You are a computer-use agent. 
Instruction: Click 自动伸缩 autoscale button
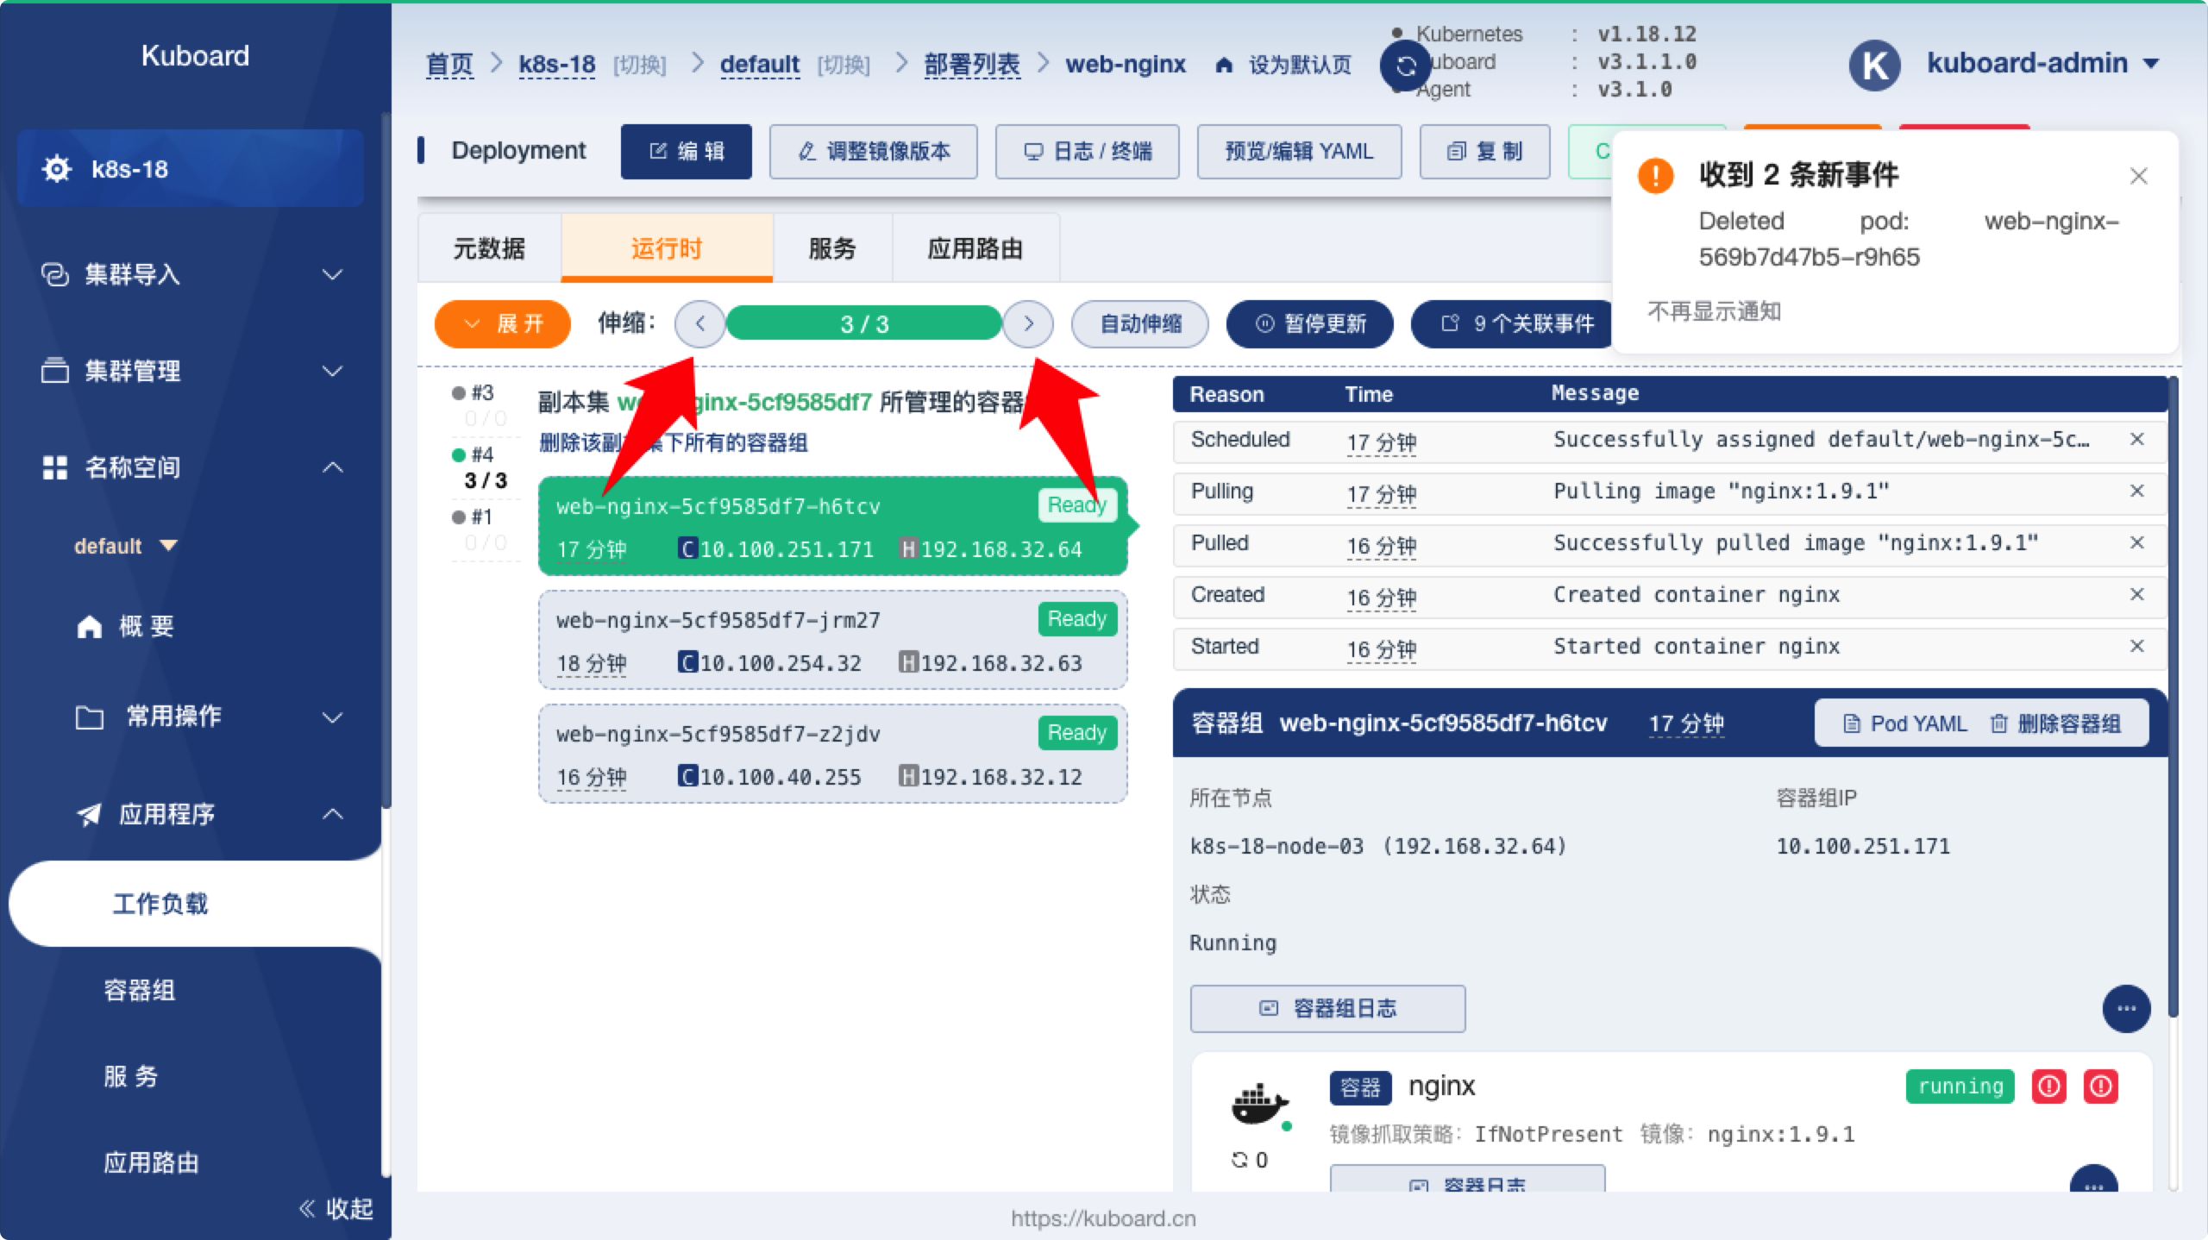[x=1139, y=324]
